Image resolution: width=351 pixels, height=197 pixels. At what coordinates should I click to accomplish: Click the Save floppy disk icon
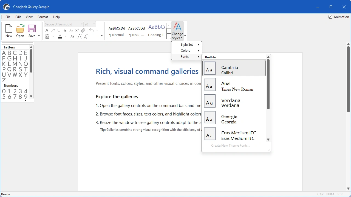point(32,29)
